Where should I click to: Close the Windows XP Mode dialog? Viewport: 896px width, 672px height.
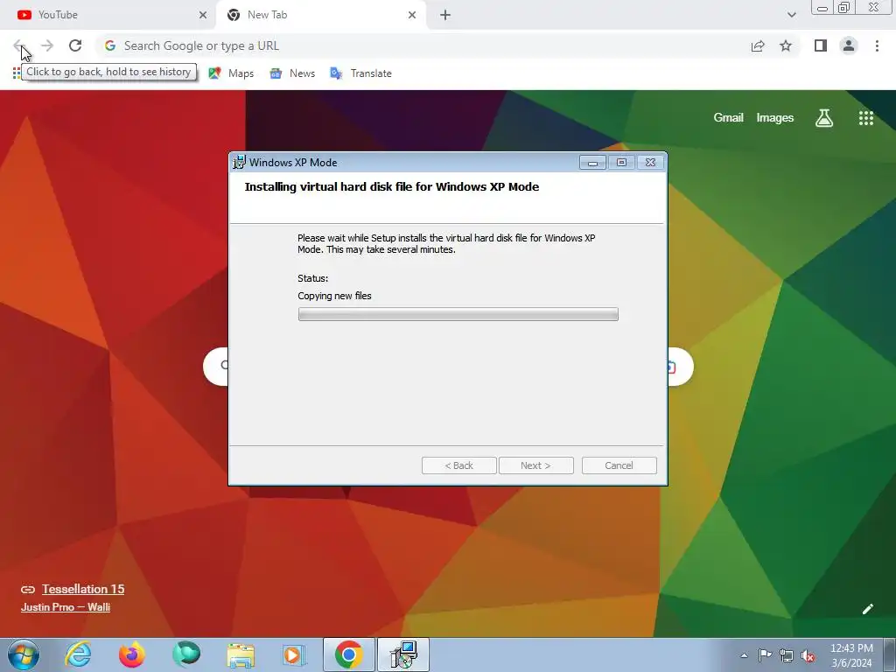650,162
